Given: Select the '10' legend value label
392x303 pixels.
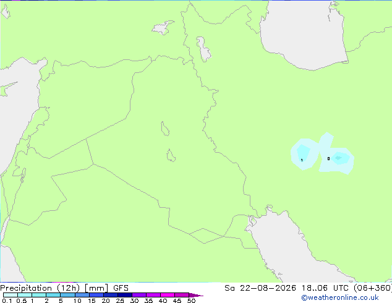Looking at the screenshot, I should click(77, 301).
